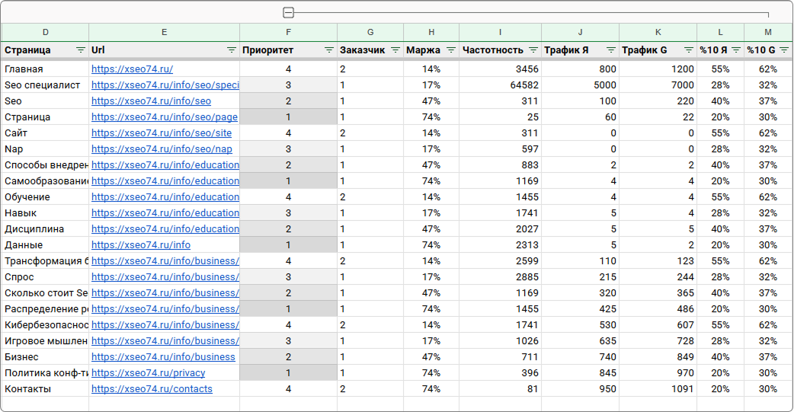Viewport: 794px width, 412px height.
Task: Open filter for %10 G column
Action: coord(784,50)
